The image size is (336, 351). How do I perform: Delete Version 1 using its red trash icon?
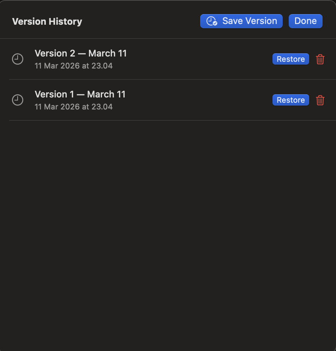[320, 100]
